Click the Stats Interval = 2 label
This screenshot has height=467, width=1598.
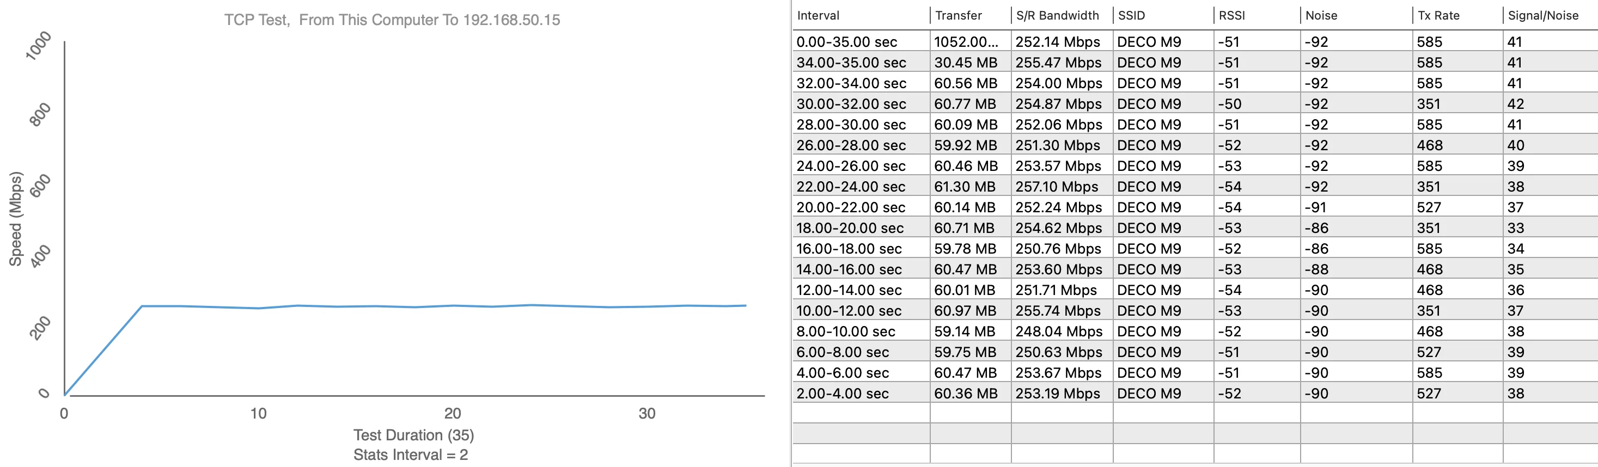[411, 454]
